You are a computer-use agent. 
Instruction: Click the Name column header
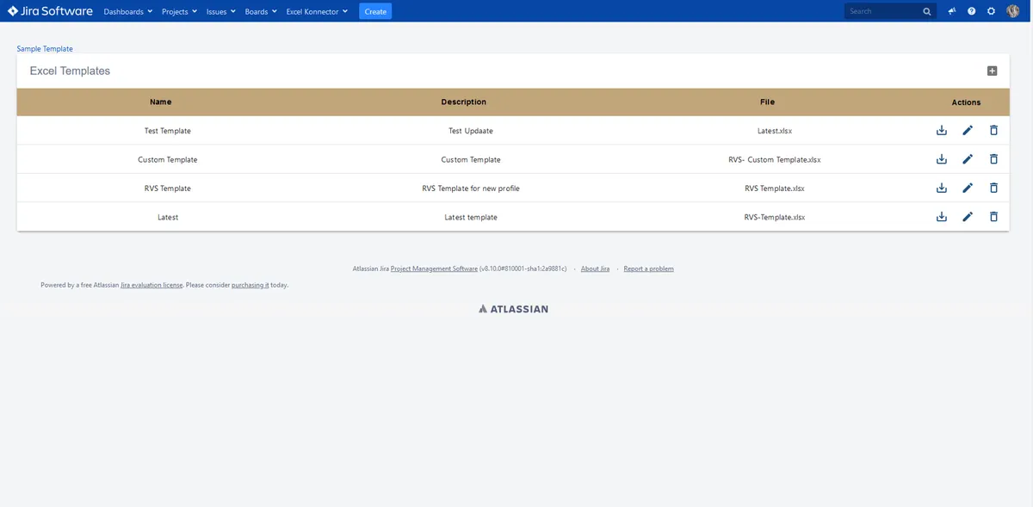coord(161,102)
